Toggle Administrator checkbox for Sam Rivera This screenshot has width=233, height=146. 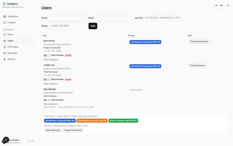pos(49,55)
